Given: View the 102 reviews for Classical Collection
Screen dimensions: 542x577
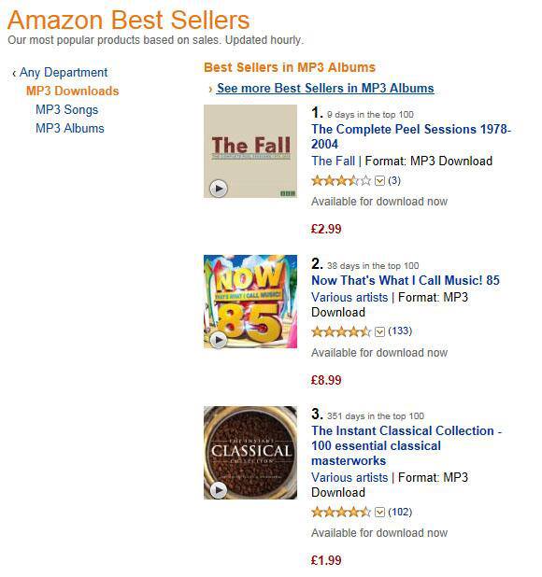Looking at the screenshot, I should [x=400, y=512].
